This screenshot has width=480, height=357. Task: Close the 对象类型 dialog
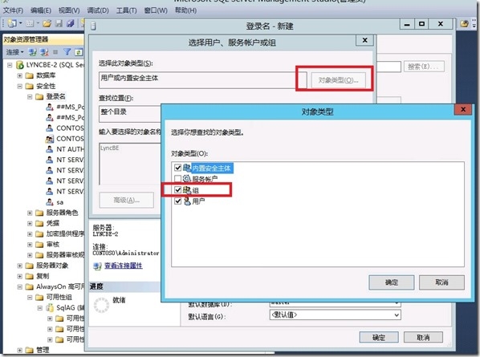[x=463, y=110]
